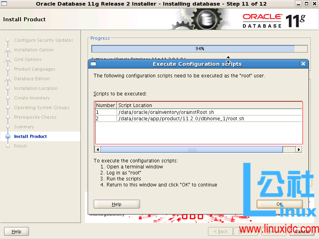
Task: Click the database gear graphic in header
Action: point(206,20)
